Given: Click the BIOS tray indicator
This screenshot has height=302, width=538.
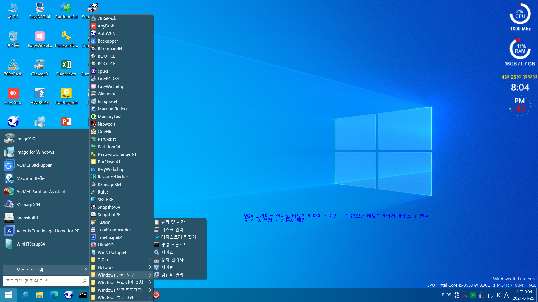Looking at the screenshot, I should pyautogui.click(x=446, y=295).
